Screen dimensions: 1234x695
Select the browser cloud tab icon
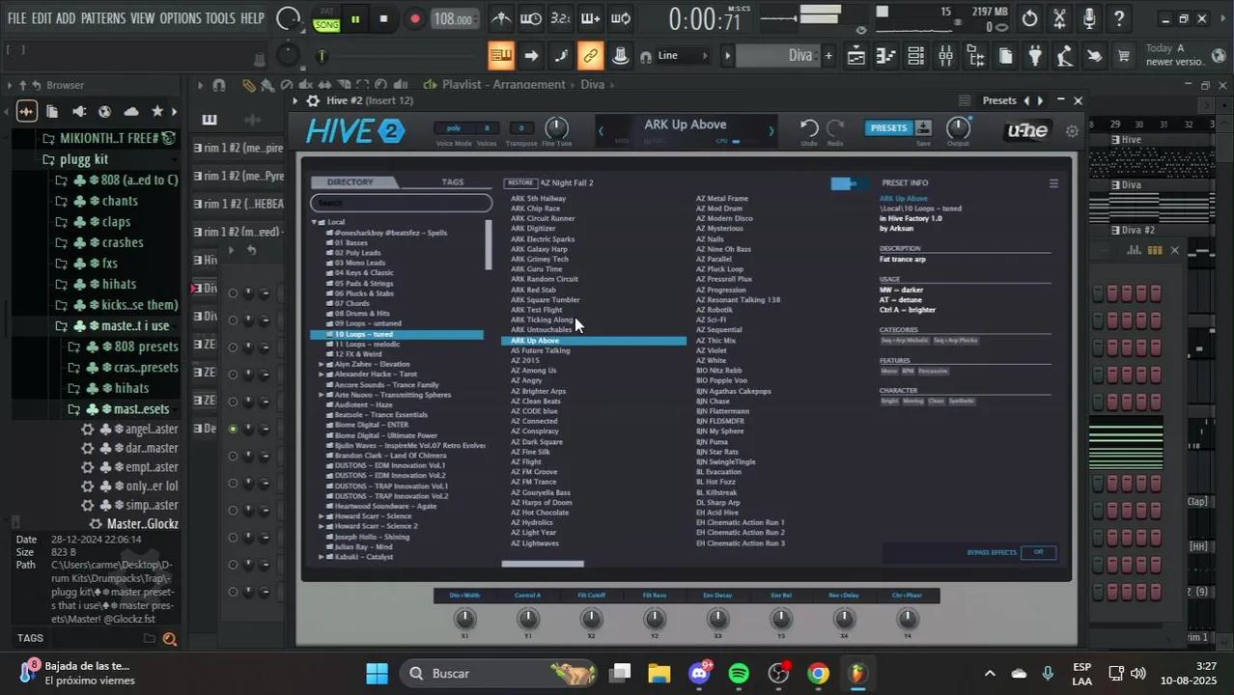[131, 111]
